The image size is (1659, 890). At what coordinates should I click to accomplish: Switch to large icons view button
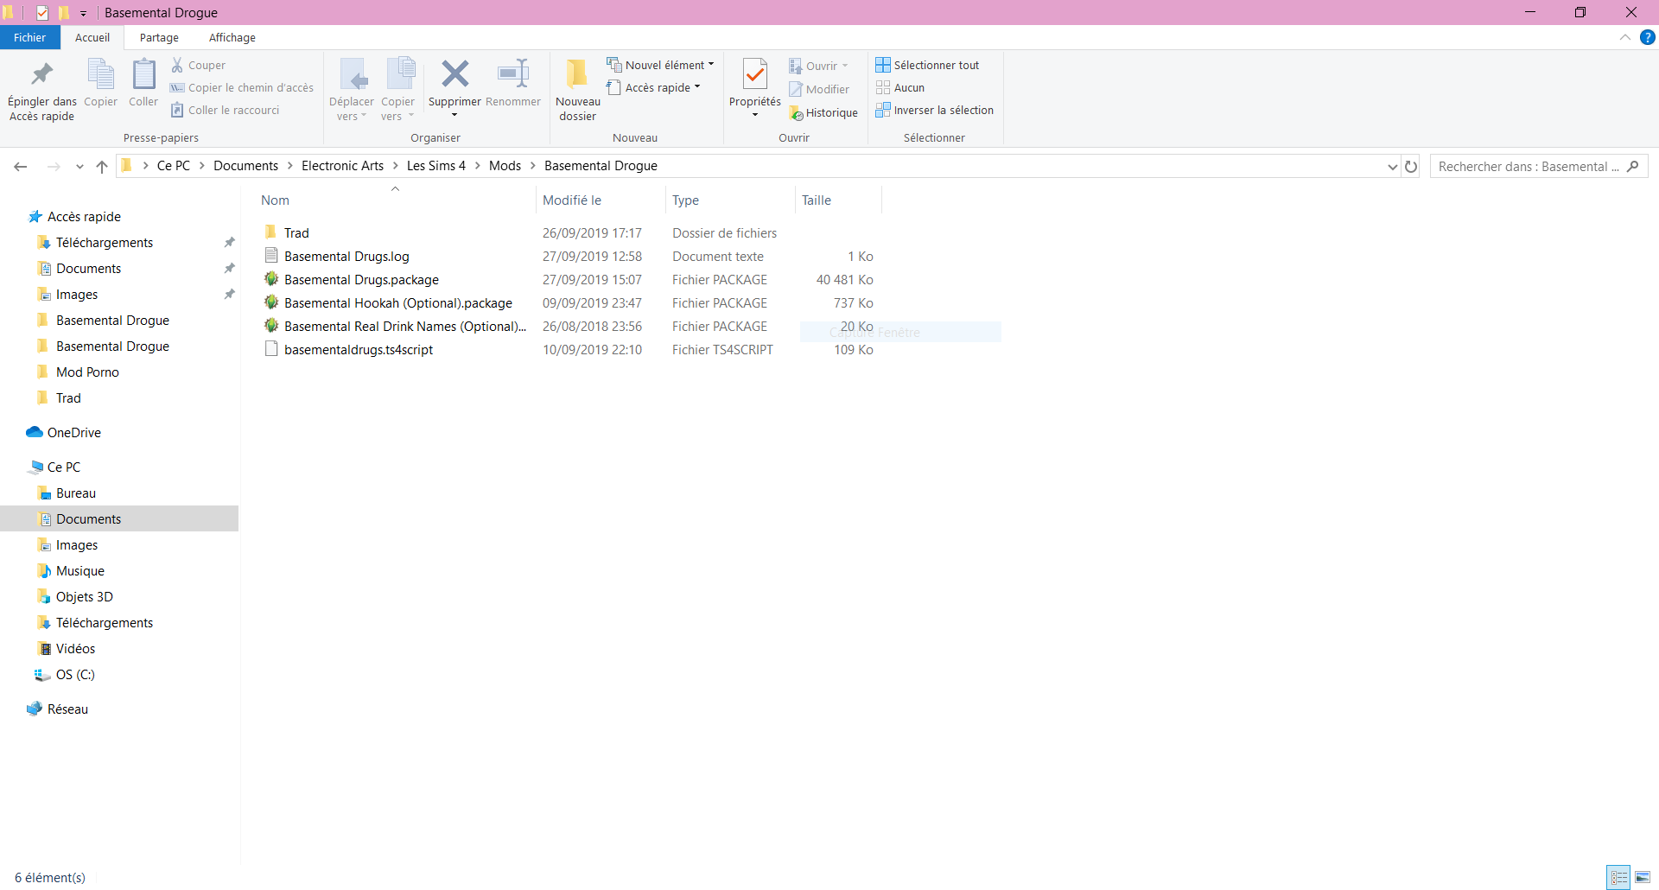coord(1643,877)
